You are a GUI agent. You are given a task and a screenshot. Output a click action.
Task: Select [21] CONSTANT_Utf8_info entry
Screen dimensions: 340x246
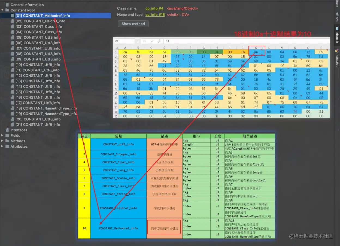38,124
